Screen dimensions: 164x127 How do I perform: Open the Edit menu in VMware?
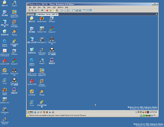pyautogui.click(x=35, y=7)
